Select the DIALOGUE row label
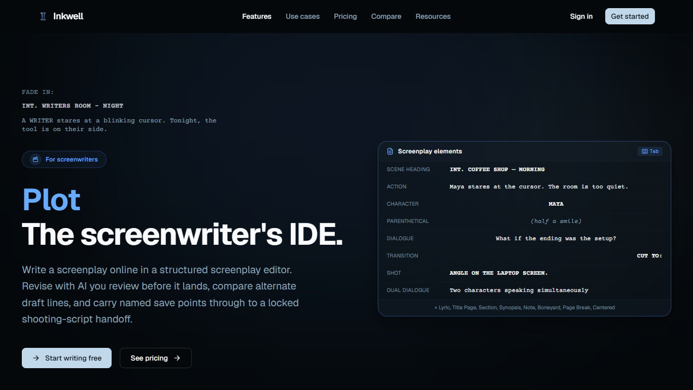Image resolution: width=693 pixels, height=390 pixels. click(400, 239)
